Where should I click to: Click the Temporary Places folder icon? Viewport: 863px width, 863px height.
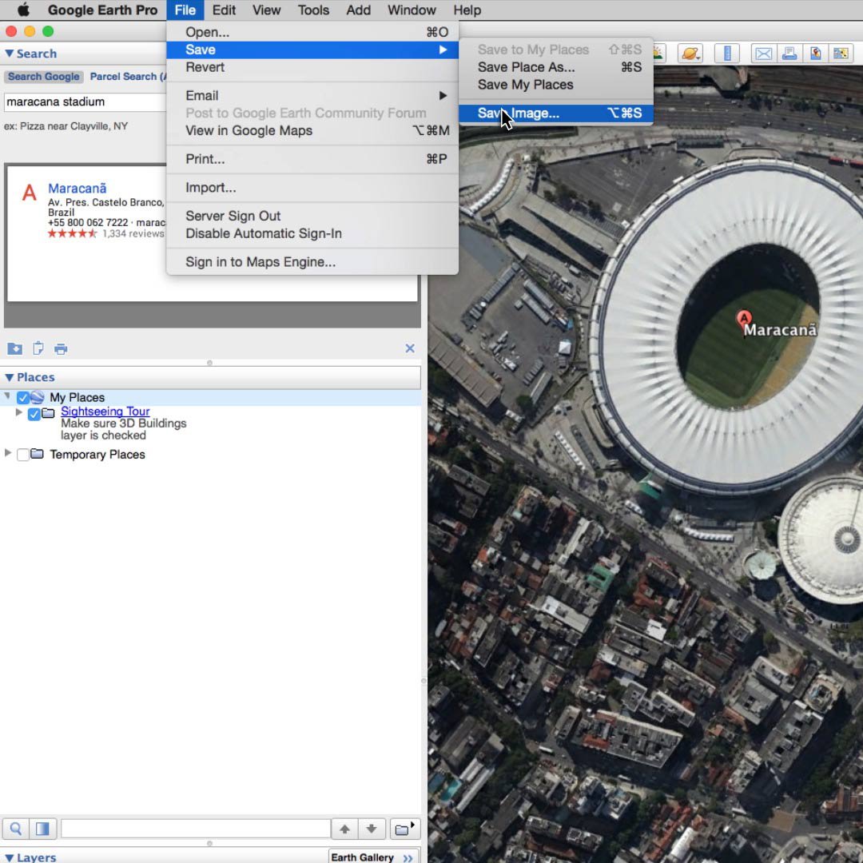click(37, 454)
